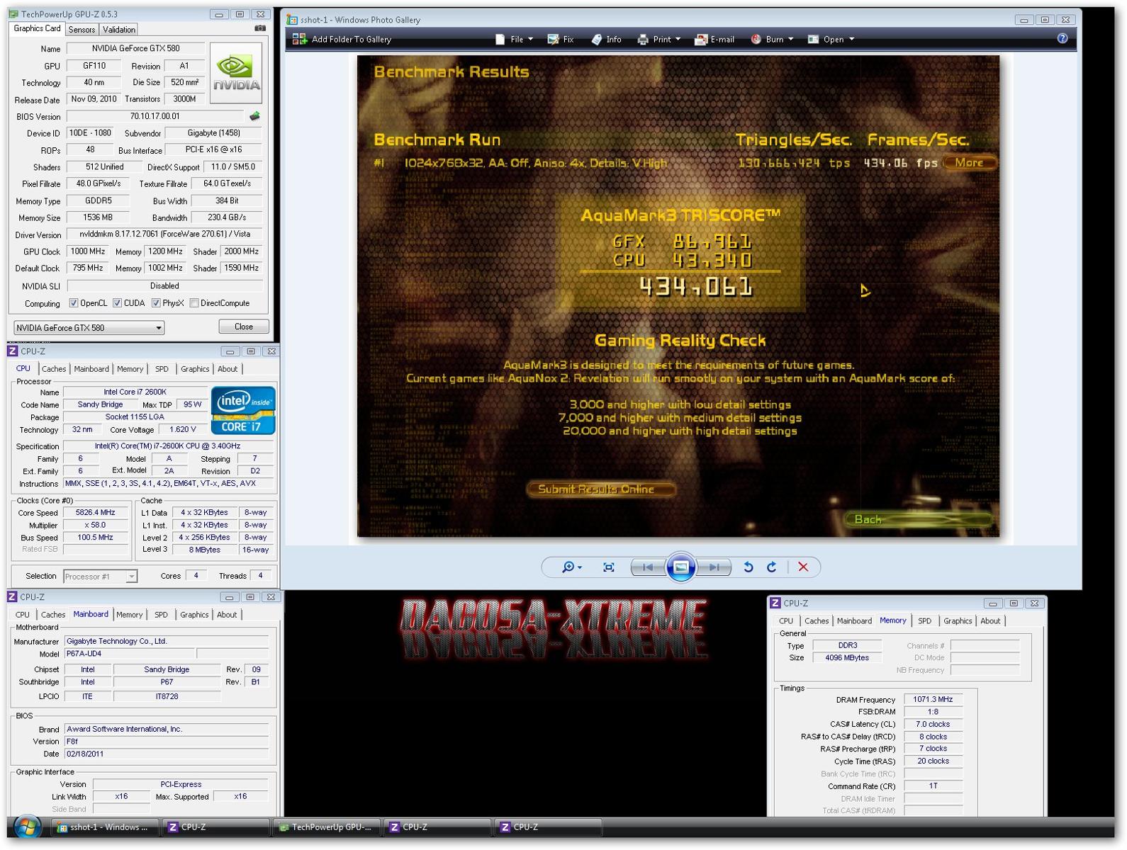Click the actual size fit icon
Viewport: 1127px width, 850px height.
coord(608,567)
